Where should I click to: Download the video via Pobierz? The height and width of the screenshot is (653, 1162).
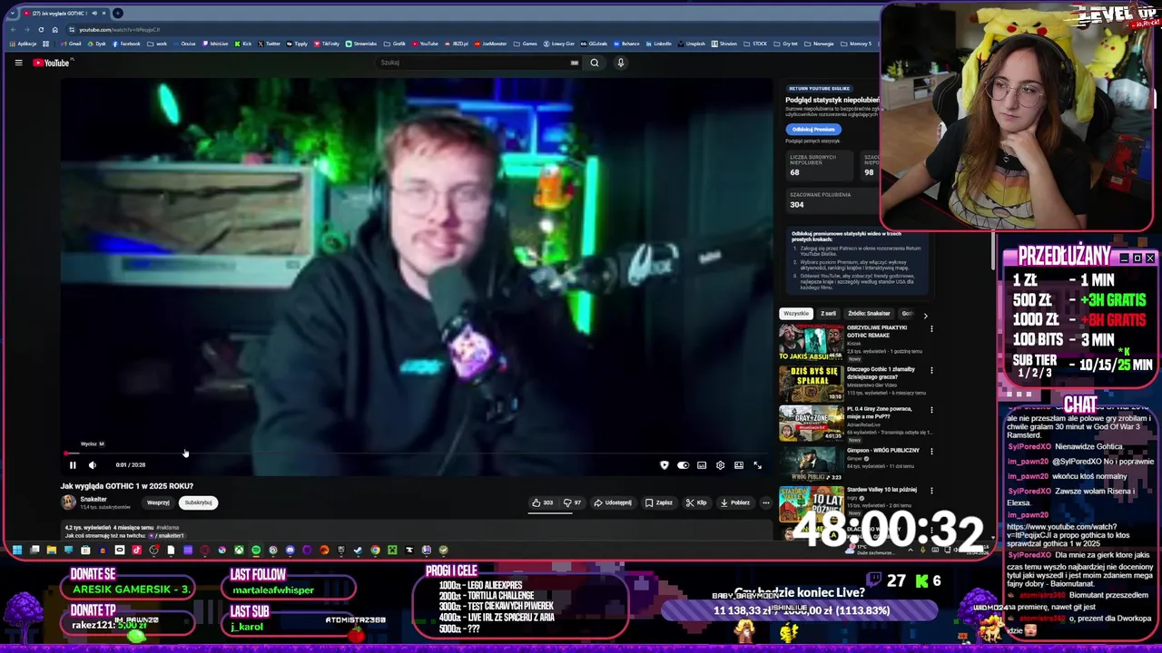(735, 502)
